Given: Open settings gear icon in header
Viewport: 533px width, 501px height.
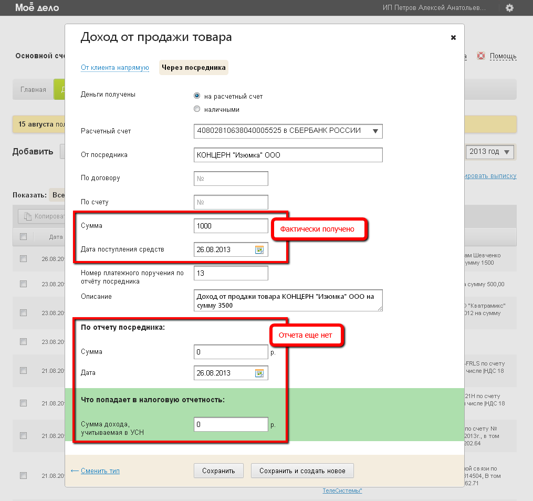Looking at the screenshot, I should (x=509, y=8).
